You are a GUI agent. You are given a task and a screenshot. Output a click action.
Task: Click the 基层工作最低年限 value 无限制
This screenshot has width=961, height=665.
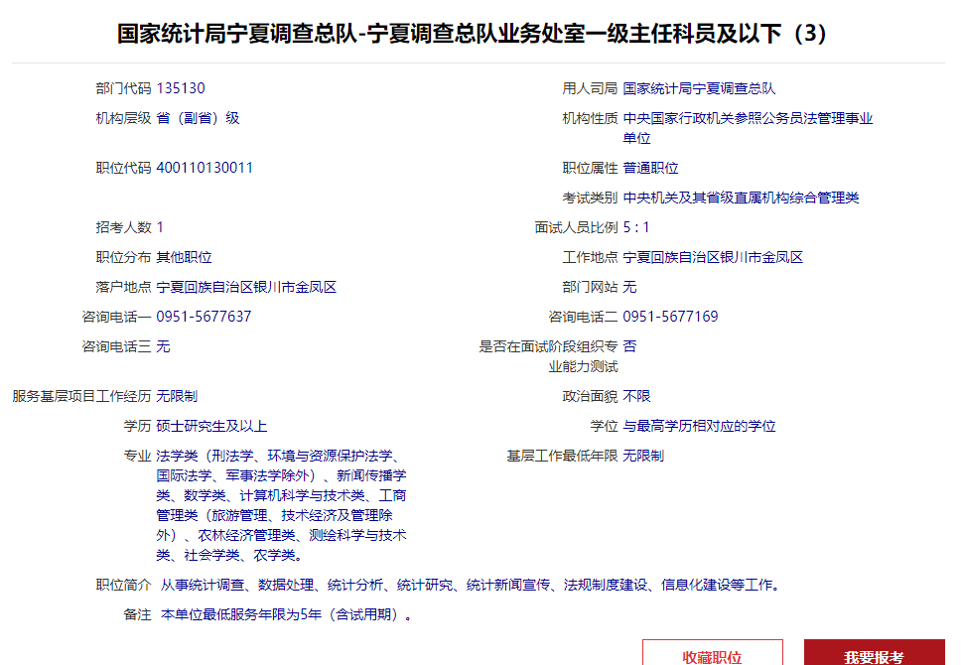[x=643, y=456]
